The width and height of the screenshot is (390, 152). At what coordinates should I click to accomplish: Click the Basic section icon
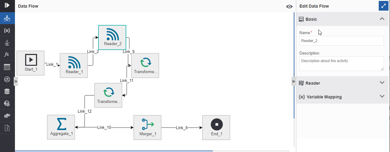click(x=301, y=19)
